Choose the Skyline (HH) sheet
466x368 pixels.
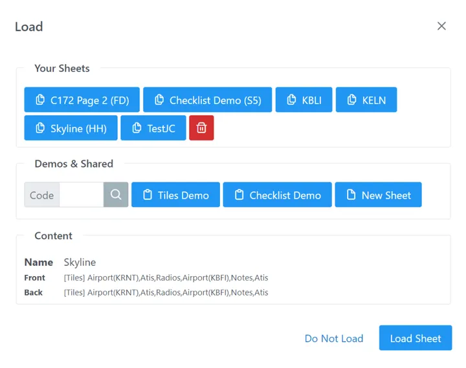(71, 128)
